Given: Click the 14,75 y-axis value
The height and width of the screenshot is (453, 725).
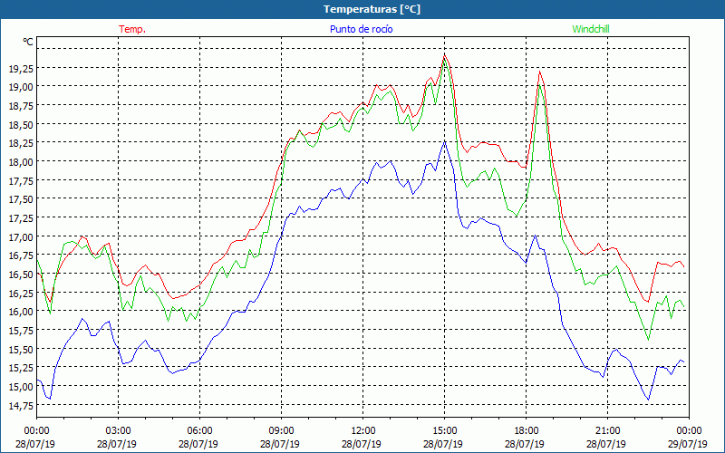Looking at the screenshot, I should pyautogui.click(x=21, y=405).
